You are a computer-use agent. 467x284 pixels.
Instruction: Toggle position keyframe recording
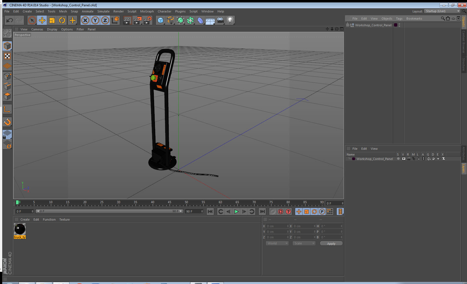coord(299,211)
